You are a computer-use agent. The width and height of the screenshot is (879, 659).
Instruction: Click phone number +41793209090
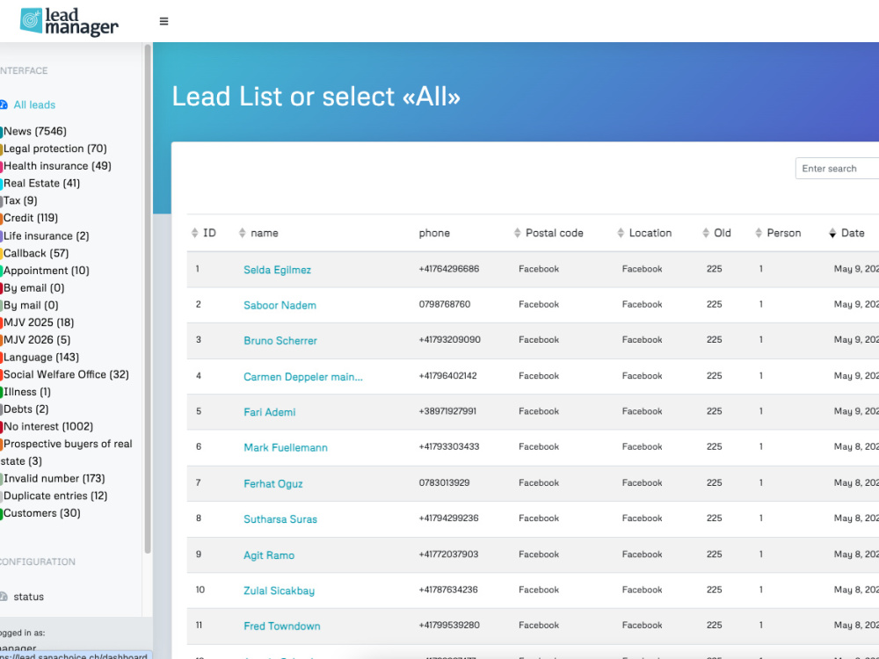coord(449,339)
